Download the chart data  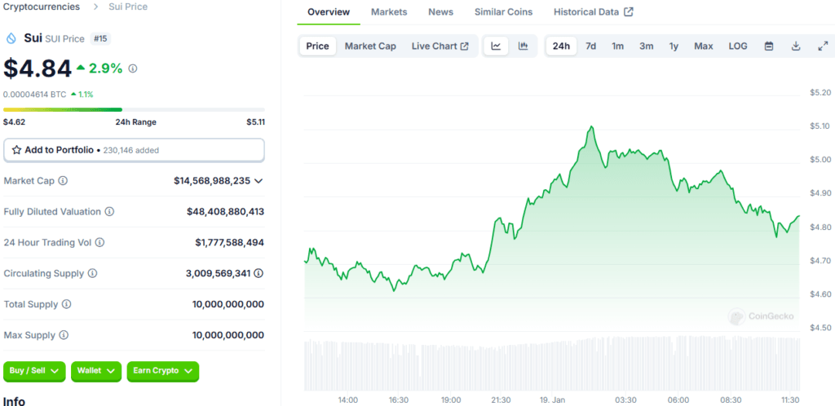[796, 46]
